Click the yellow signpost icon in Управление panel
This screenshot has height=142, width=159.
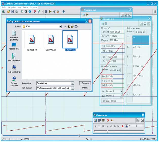87,15
